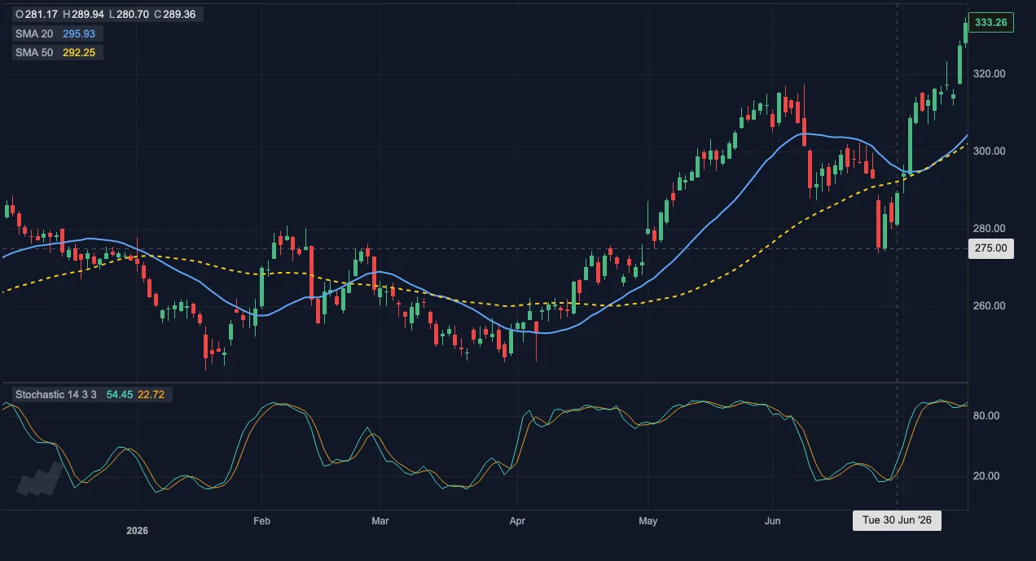1036x561 pixels.
Task: Click the Stochastic %D value 22.72
Action: [151, 395]
